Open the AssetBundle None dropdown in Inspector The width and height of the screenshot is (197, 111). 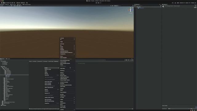coord(179,109)
